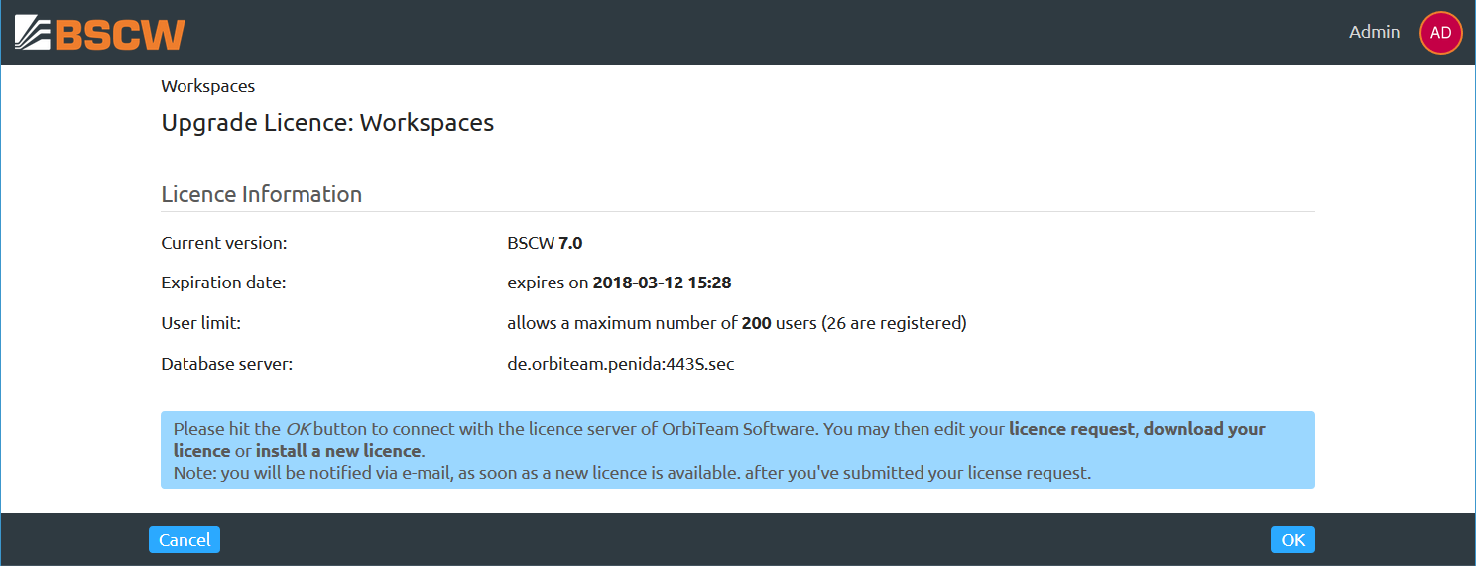Click the BSCW logo in header

(x=100, y=33)
